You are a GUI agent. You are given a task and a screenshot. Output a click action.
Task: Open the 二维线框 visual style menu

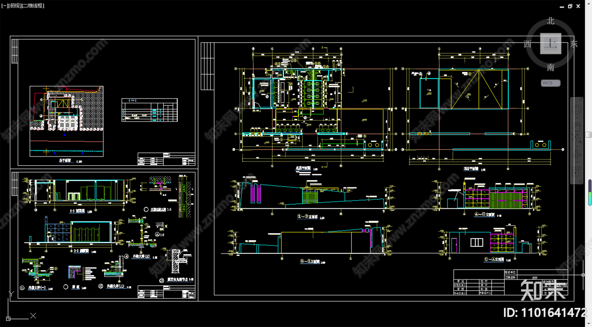pos(33,6)
